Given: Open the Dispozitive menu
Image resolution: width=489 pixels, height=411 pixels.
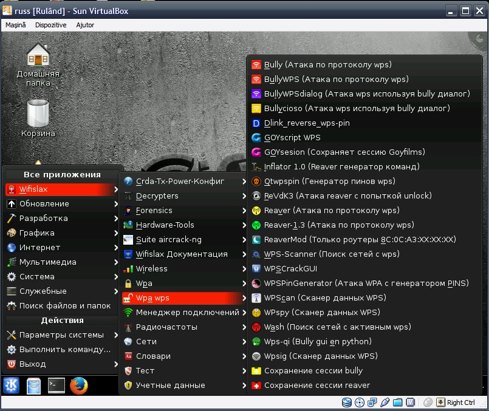Looking at the screenshot, I should click(x=50, y=25).
